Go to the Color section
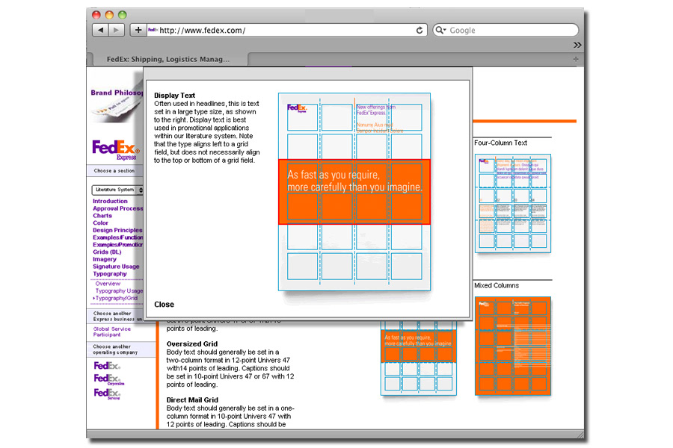The height and width of the screenshot is (448, 673). 100,223
